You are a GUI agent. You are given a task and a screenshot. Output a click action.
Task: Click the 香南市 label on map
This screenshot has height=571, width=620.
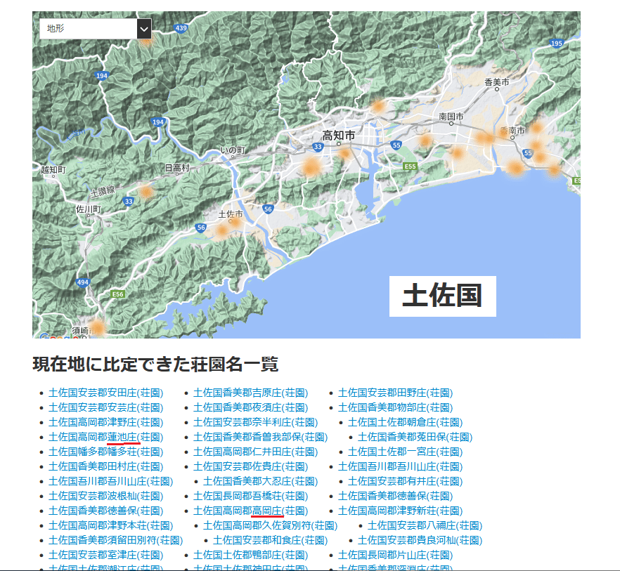pos(512,131)
